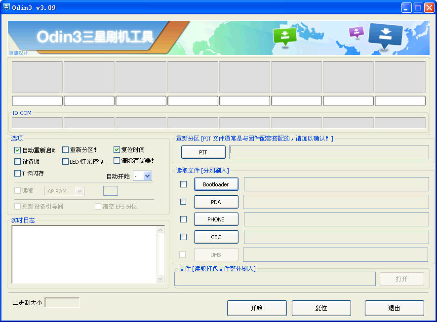The image size is (437, 322).
Task: Toggle the LED灯光控制 option
Action: pos(65,161)
